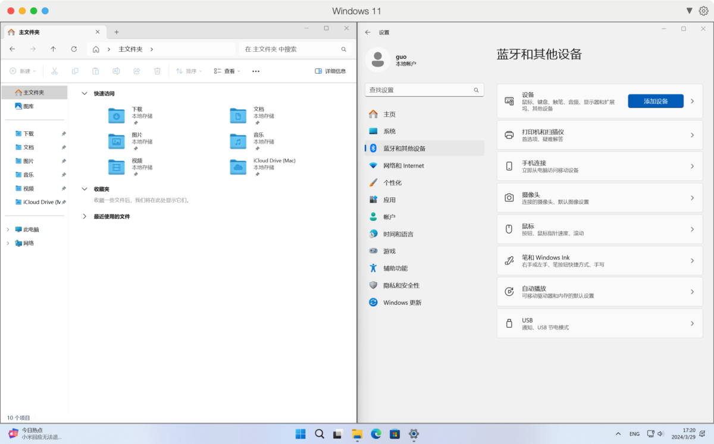
Task: Click the magnifier in the Settings search box
Action: point(476,90)
